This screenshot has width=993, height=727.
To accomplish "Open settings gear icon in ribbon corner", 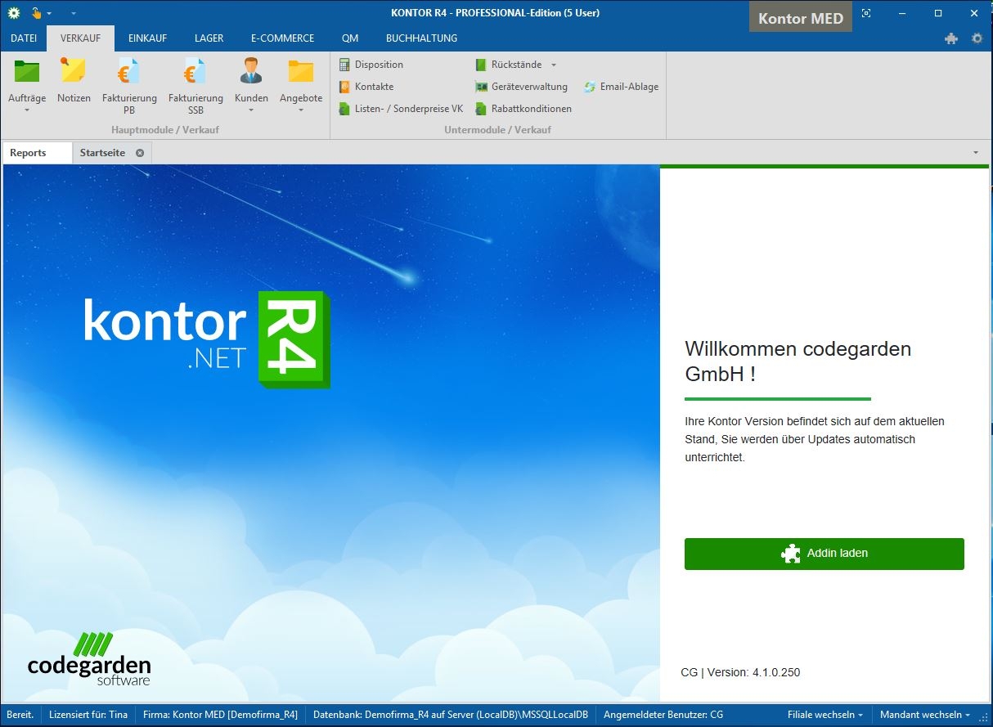I will point(977,38).
